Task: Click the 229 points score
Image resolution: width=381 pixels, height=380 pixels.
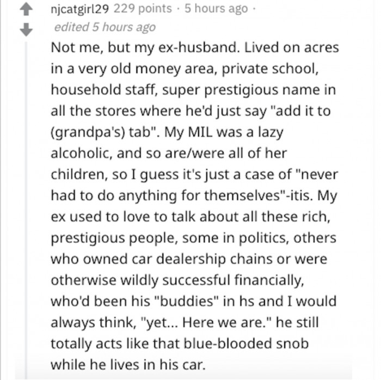Action: 143,9
